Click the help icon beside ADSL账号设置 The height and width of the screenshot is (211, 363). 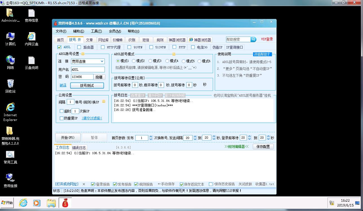[83, 54]
